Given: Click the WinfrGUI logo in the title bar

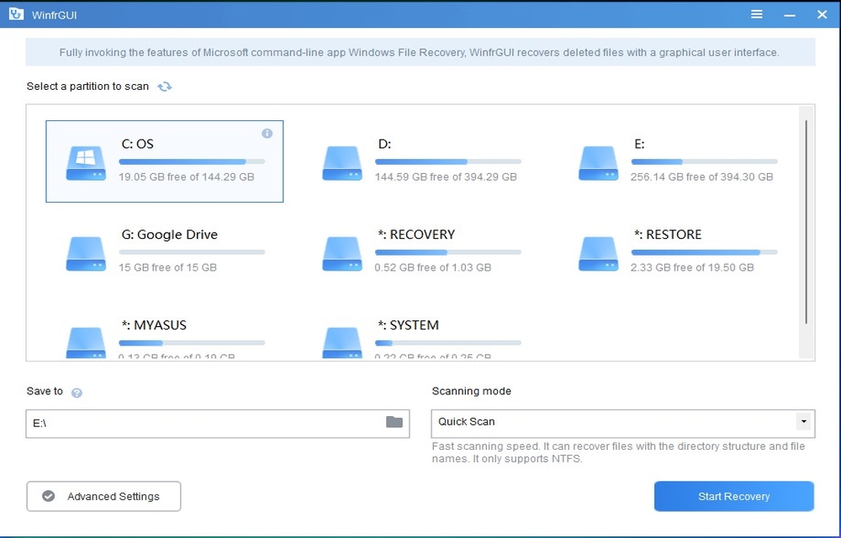Looking at the screenshot, I should (14, 14).
